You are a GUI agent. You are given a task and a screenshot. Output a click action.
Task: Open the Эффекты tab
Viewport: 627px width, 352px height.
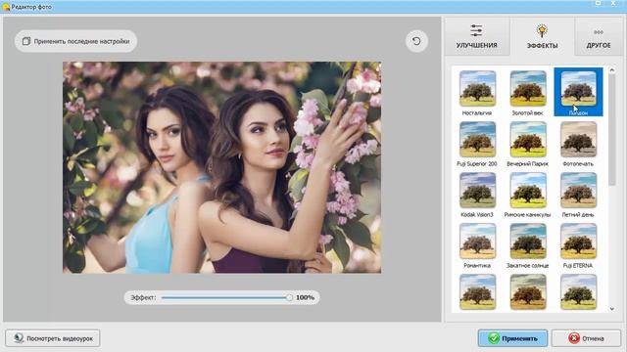[x=542, y=36]
